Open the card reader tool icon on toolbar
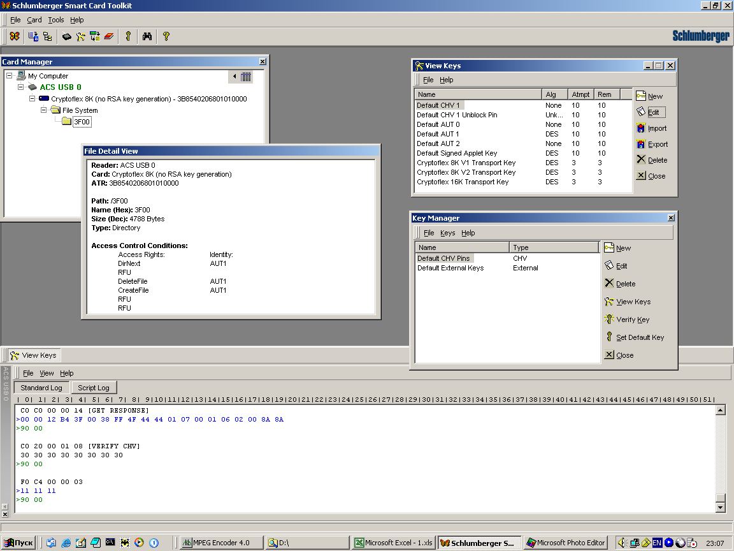This screenshot has width=734, height=551. 67,36
